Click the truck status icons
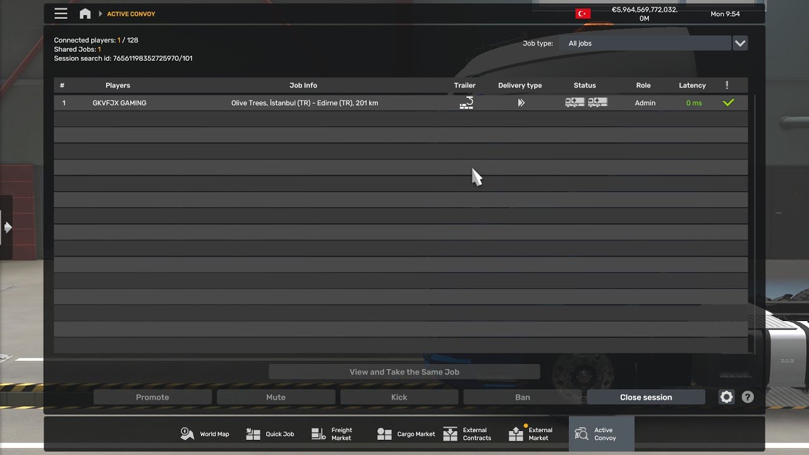The image size is (809, 455). point(586,102)
